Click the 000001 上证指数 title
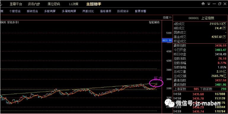Image resolution: width=228 pixels, height=114 pixels. click(x=201, y=18)
